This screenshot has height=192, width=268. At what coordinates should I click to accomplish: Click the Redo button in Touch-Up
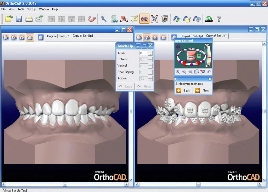point(144,86)
